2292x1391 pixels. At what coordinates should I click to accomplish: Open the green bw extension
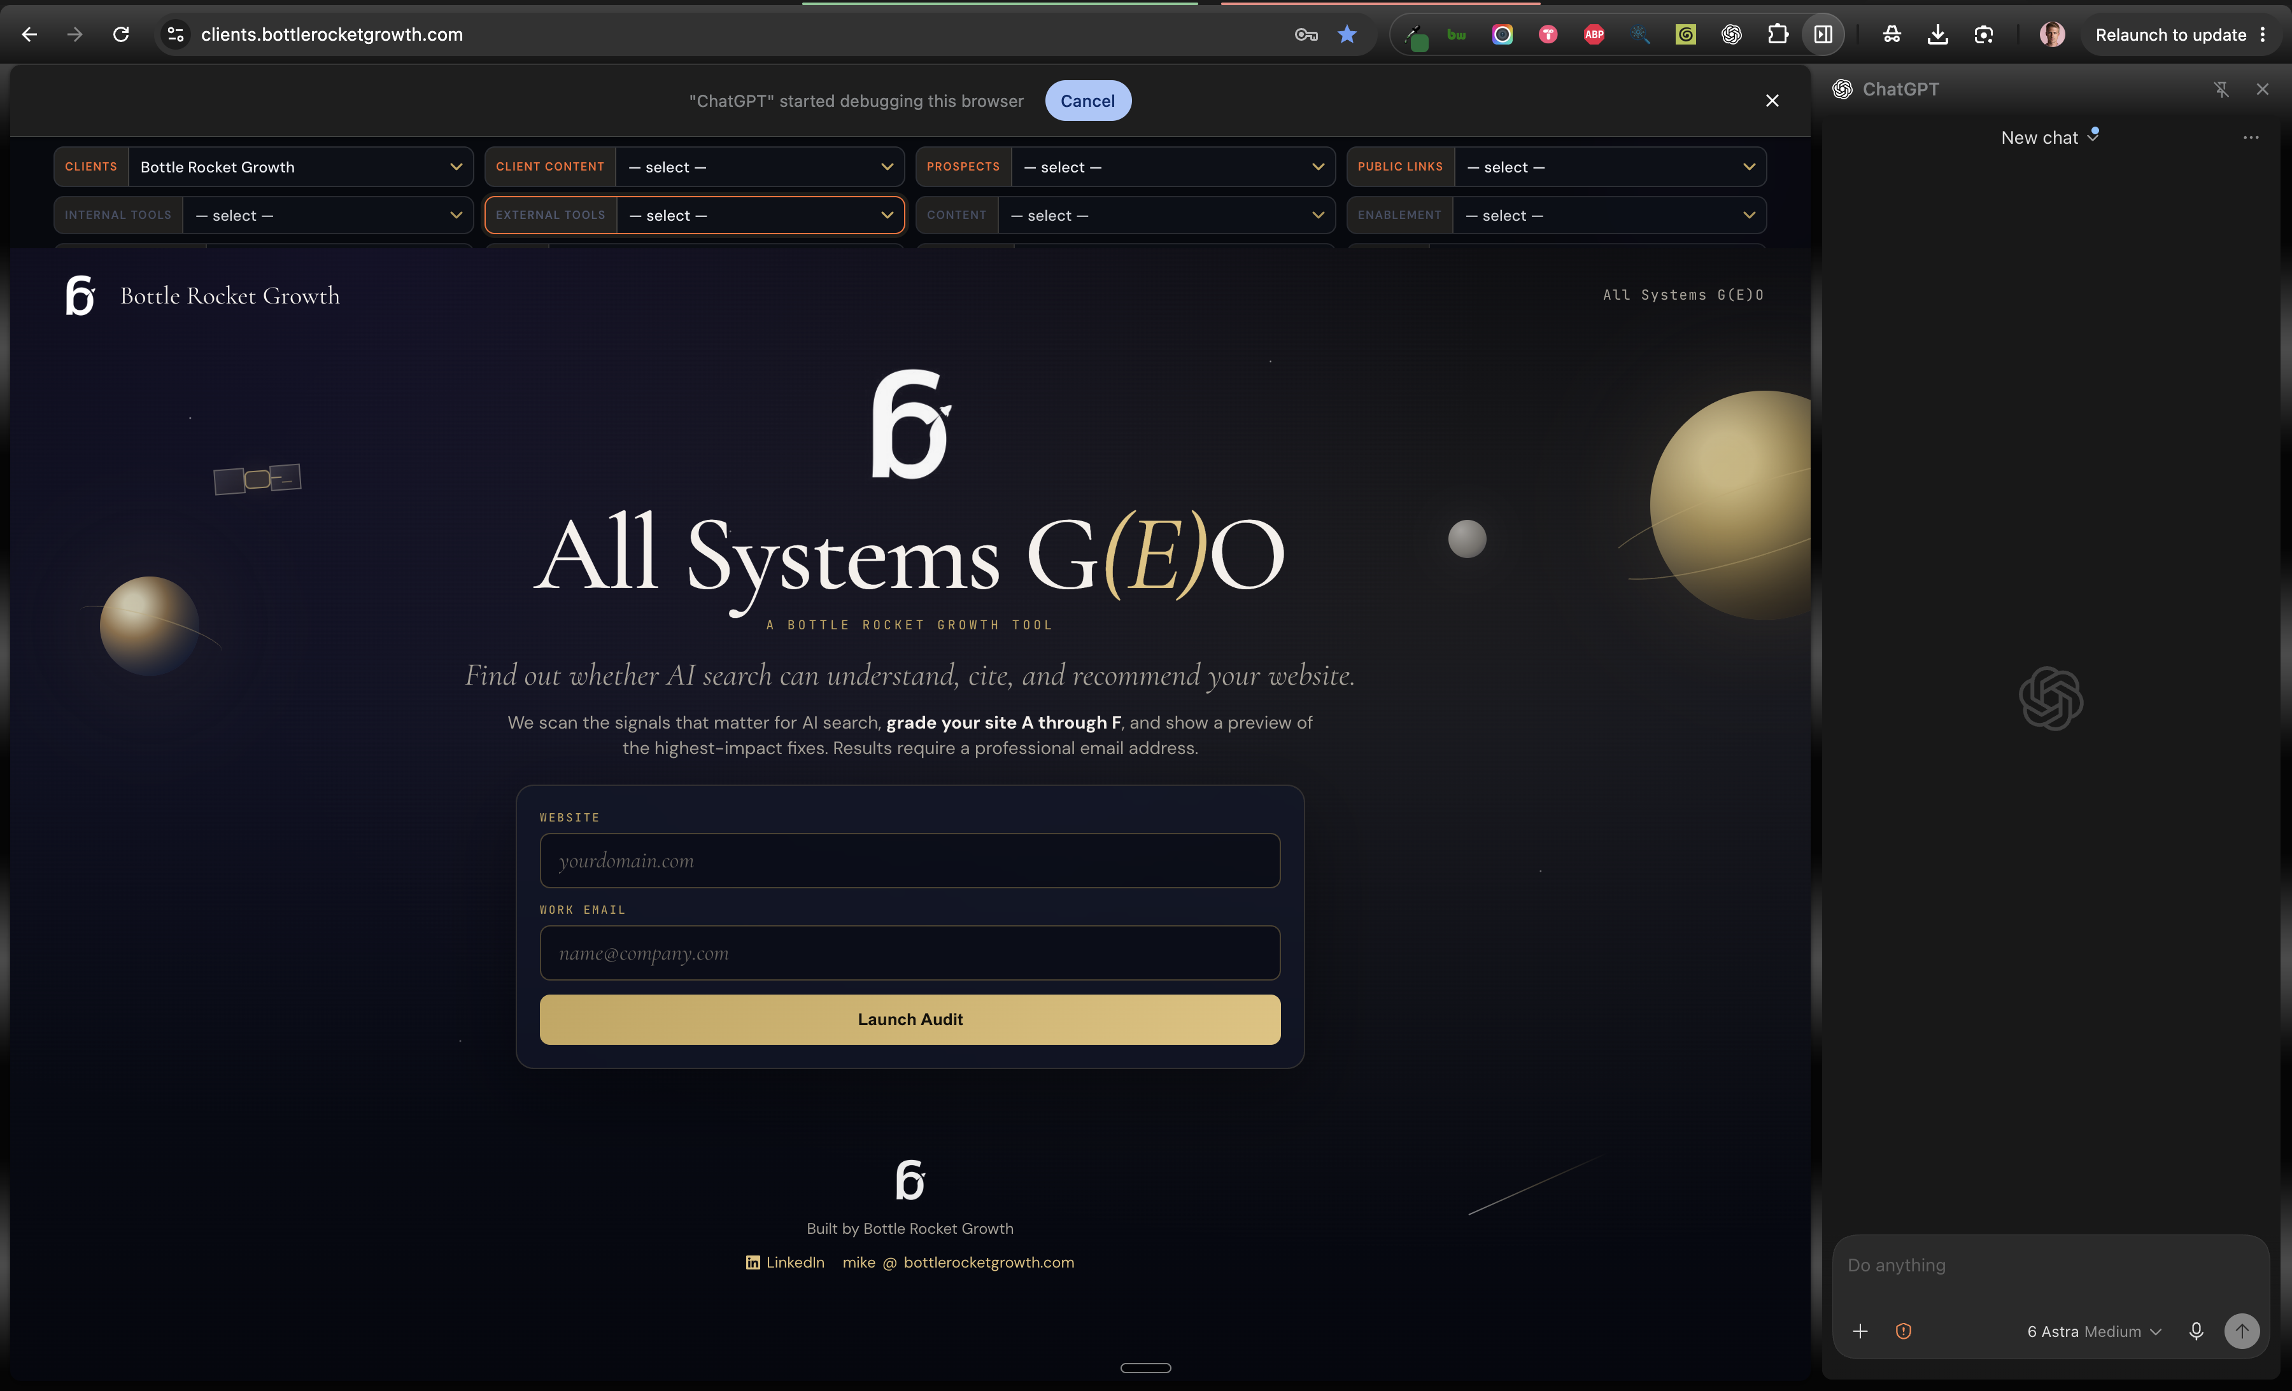pyautogui.click(x=1457, y=34)
